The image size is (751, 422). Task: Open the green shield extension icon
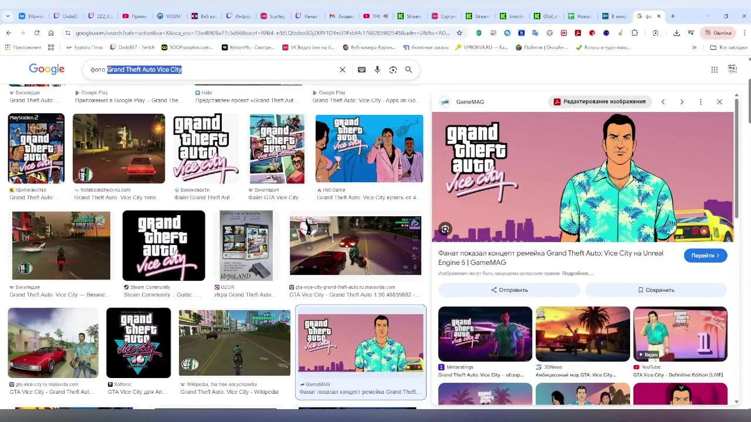tap(479, 33)
